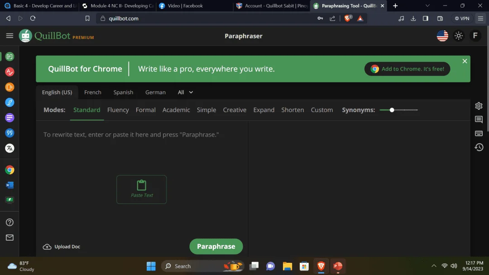489x275 pixels.
Task: Open a new browser tab
Action: click(x=395, y=5)
